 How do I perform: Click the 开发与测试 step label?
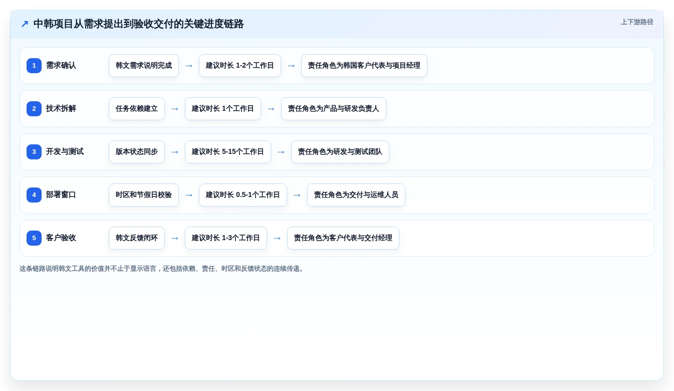(x=65, y=152)
